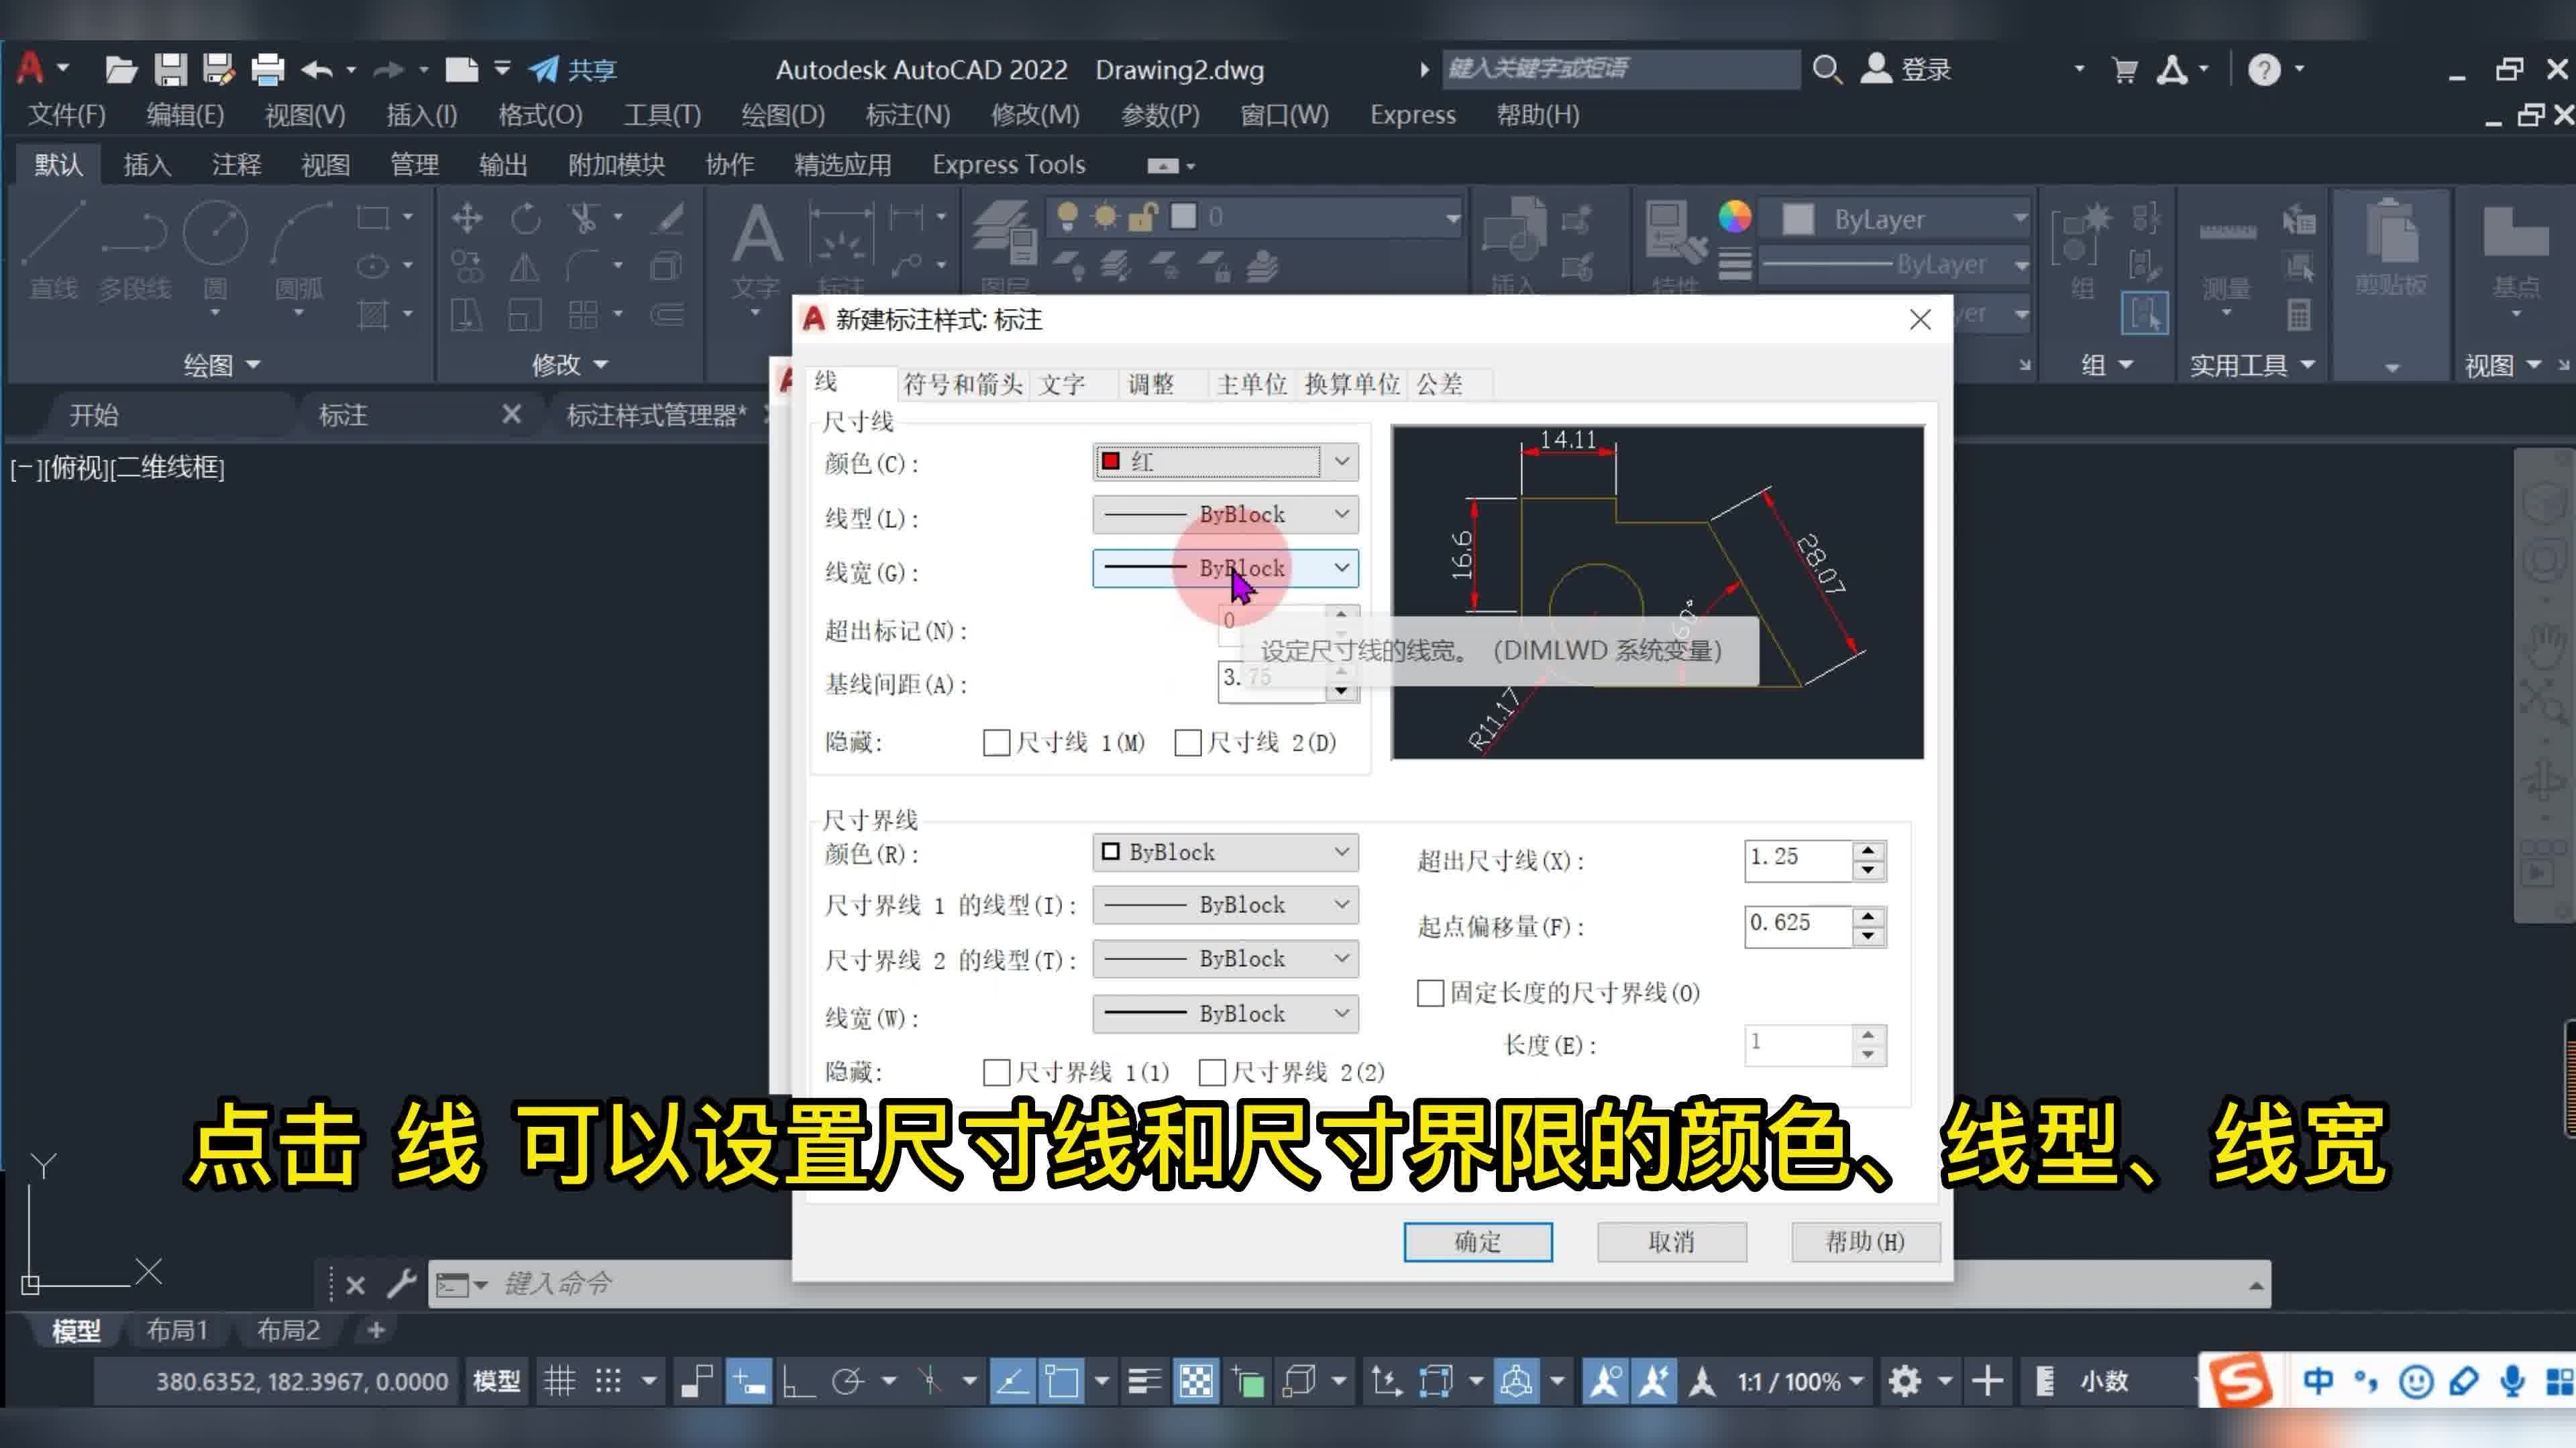Switch to the 符号和箭头 tab
Screen dimensions: 2576x1448
(962, 383)
